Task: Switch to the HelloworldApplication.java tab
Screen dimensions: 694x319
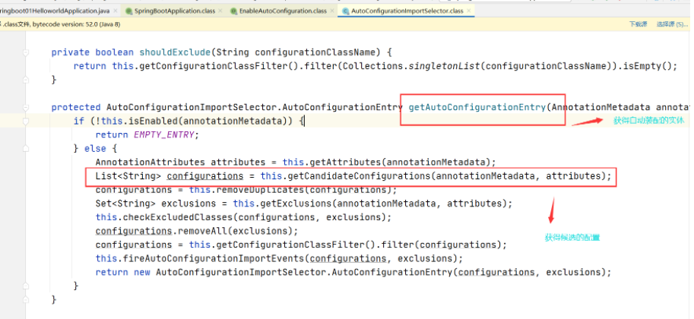Action: point(53,11)
